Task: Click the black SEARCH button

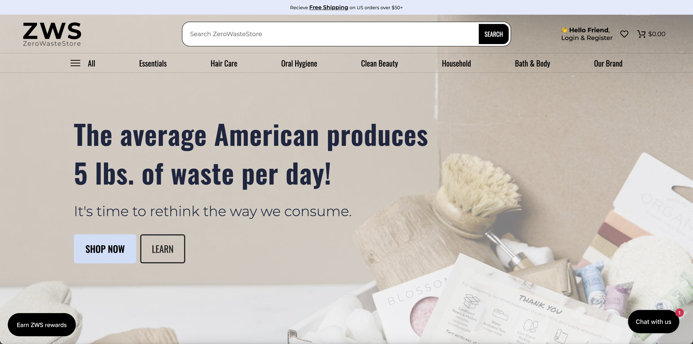Action: click(x=493, y=34)
